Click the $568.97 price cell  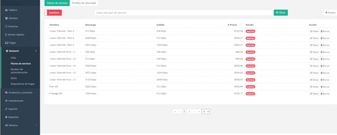tap(239, 80)
